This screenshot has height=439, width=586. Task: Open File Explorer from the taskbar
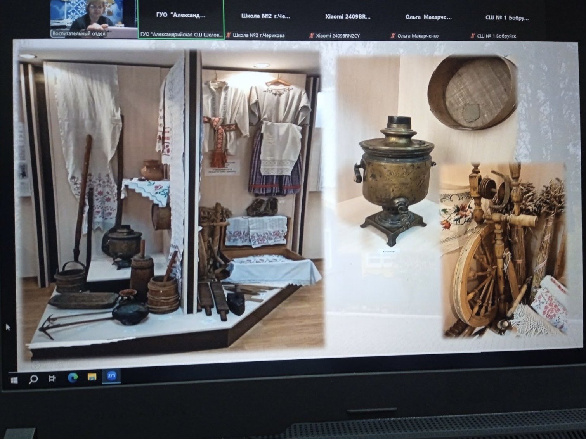pos(92,377)
